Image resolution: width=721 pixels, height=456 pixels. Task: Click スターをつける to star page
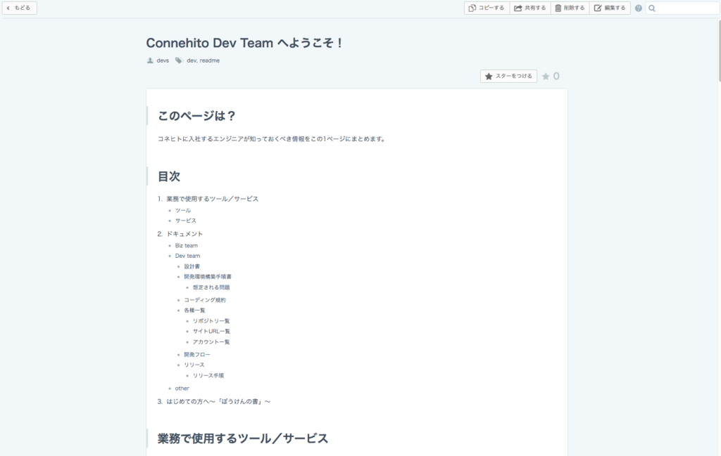click(508, 76)
